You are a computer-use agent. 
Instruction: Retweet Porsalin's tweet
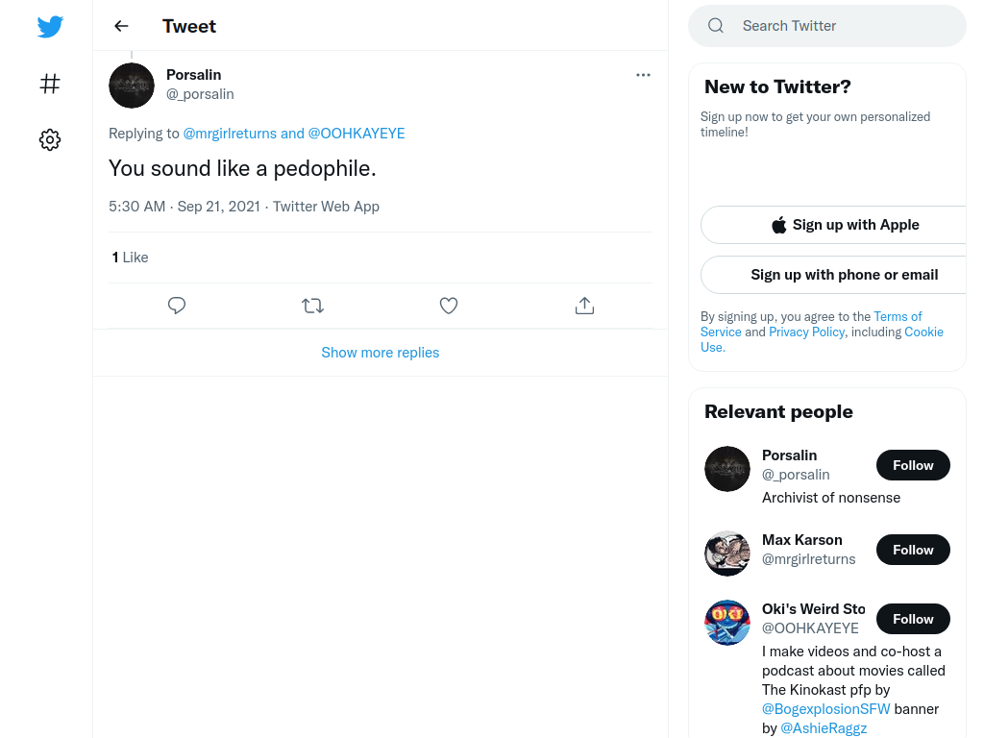(x=312, y=306)
